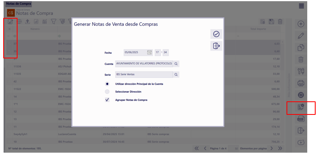Click the edit-grid pencil toolbar icon
The image size is (316, 153).
tap(10, 21)
